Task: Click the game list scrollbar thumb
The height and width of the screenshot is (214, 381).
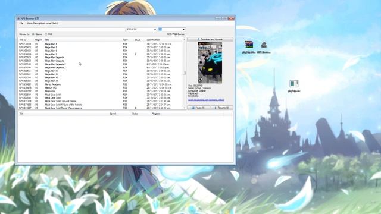Action: point(184,73)
